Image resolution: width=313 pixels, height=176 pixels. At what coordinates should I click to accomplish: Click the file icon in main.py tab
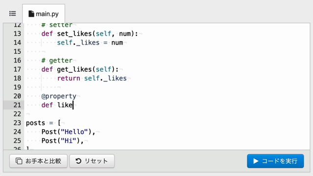coord(31,14)
